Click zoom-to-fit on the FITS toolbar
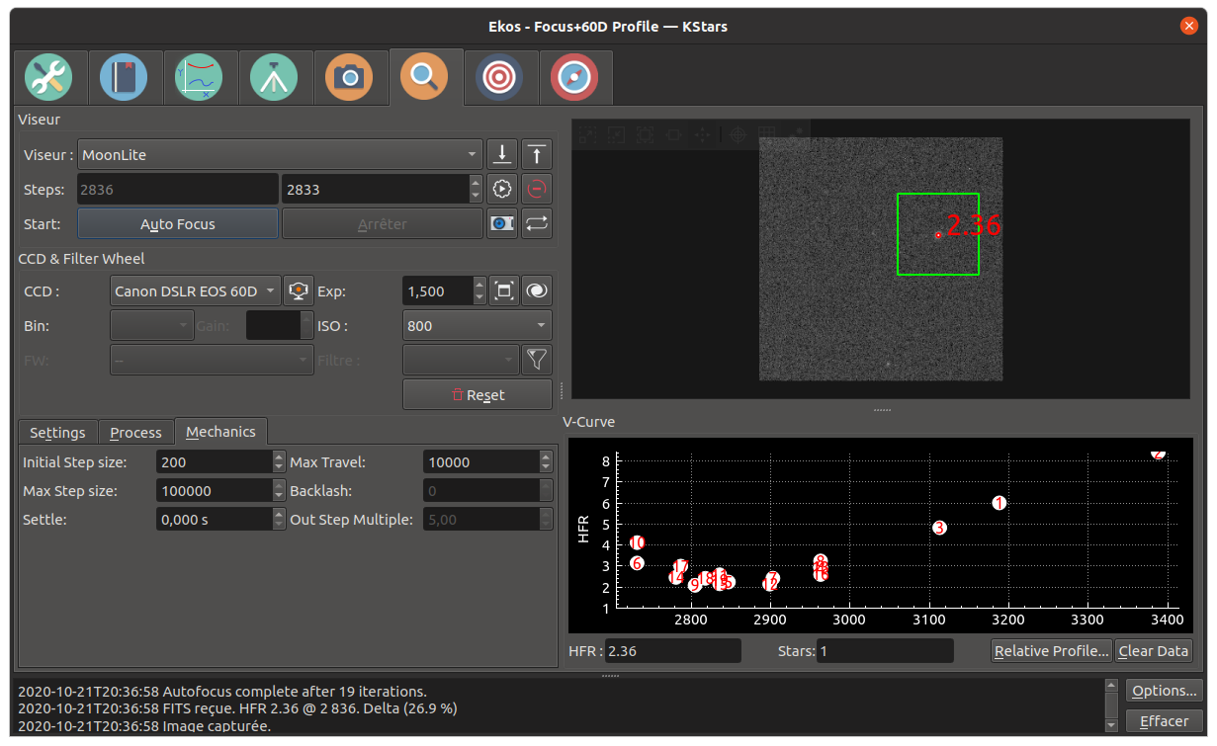 [645, 134]
